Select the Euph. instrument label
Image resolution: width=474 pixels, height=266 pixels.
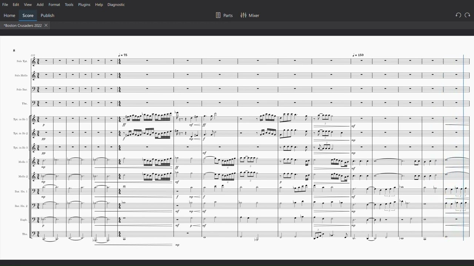(24, 220)
